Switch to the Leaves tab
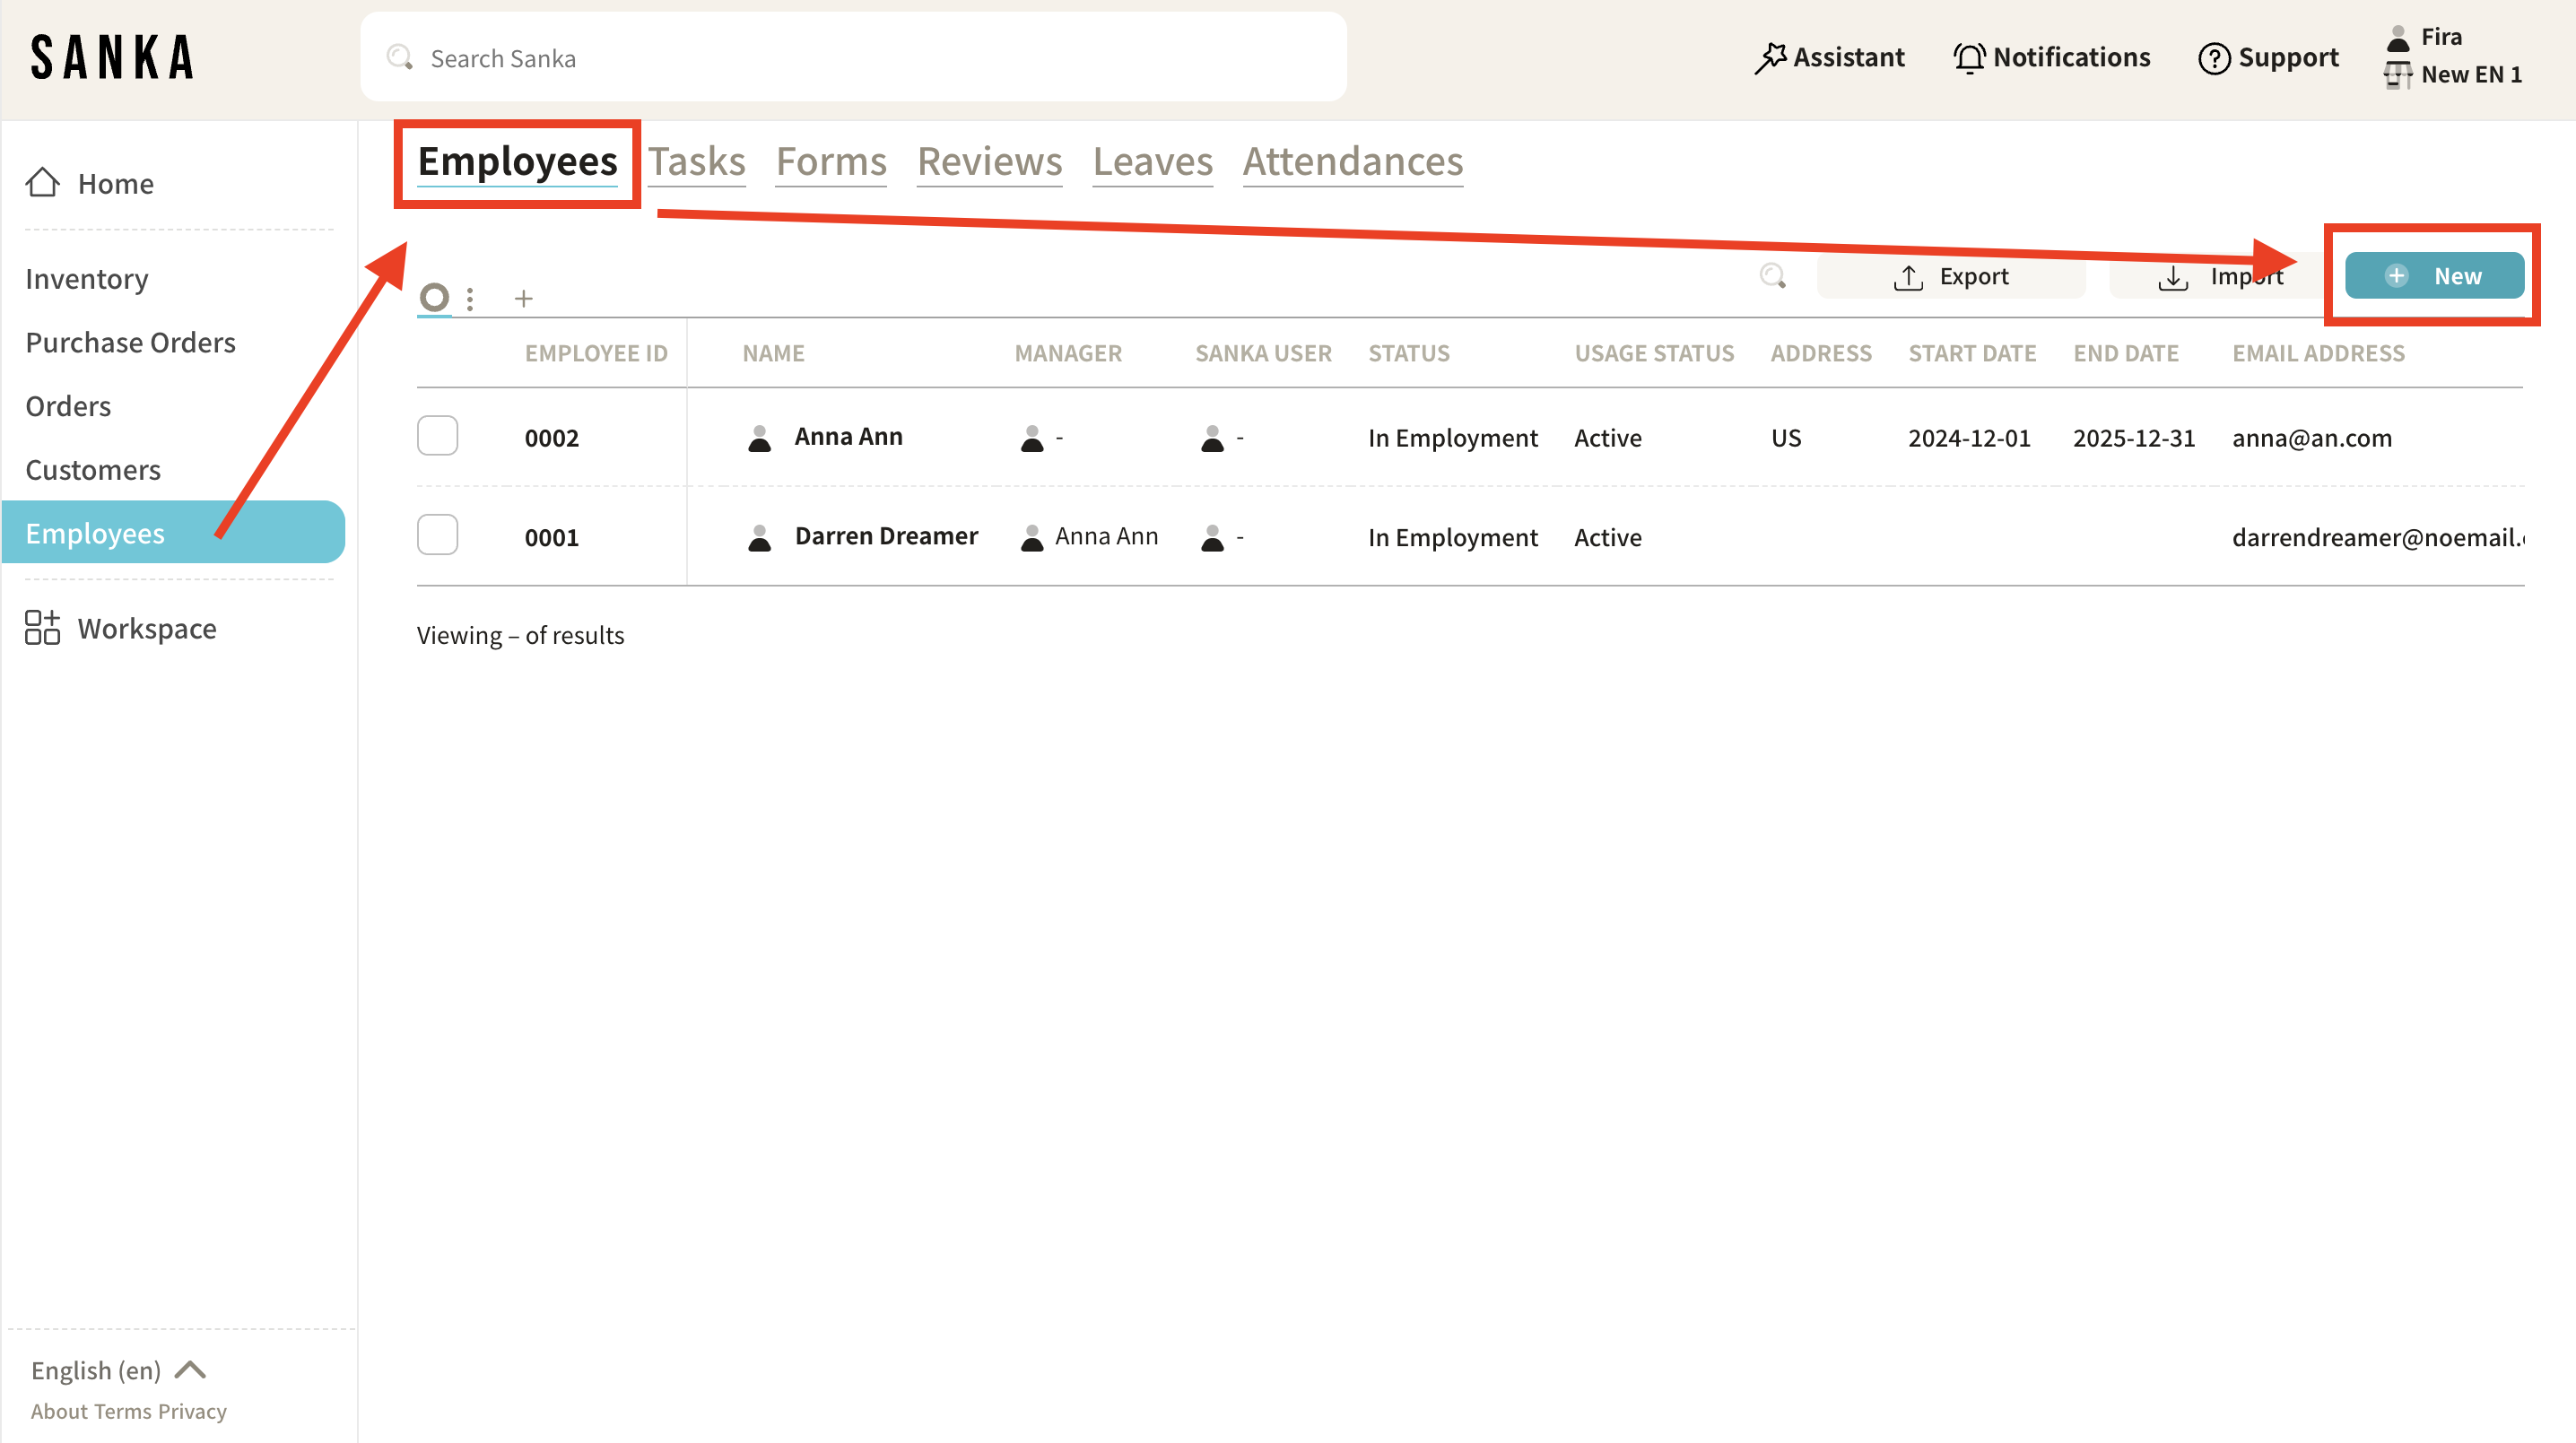Image resolution: width=2576 pixels, height=1443 pixels. coord(1152,162)
